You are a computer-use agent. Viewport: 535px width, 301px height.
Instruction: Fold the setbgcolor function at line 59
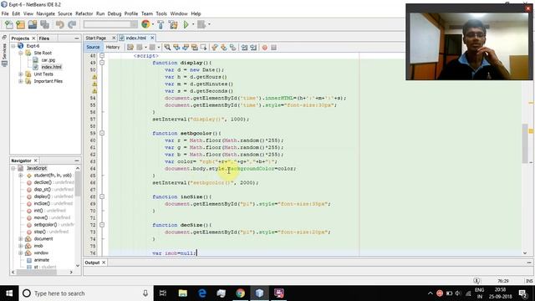[x=102, y=133]
